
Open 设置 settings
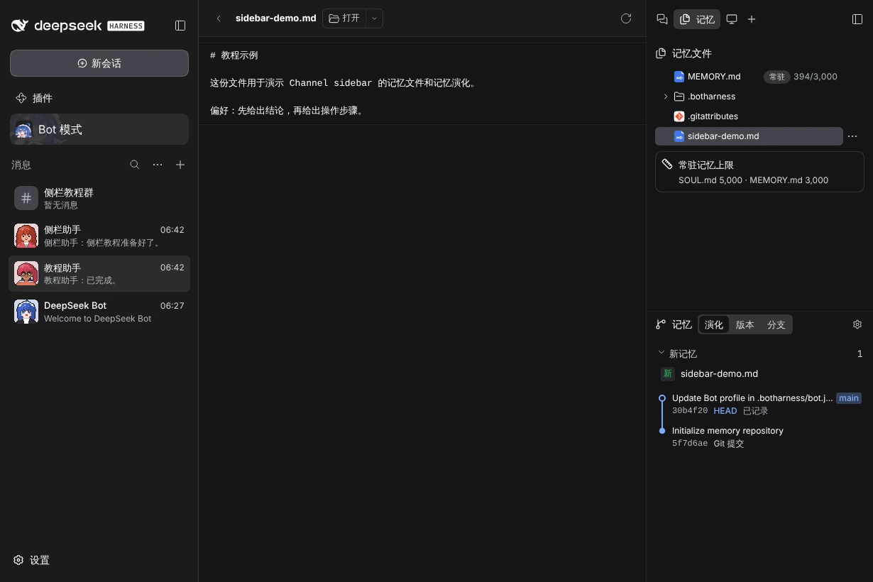coord(32,560)
